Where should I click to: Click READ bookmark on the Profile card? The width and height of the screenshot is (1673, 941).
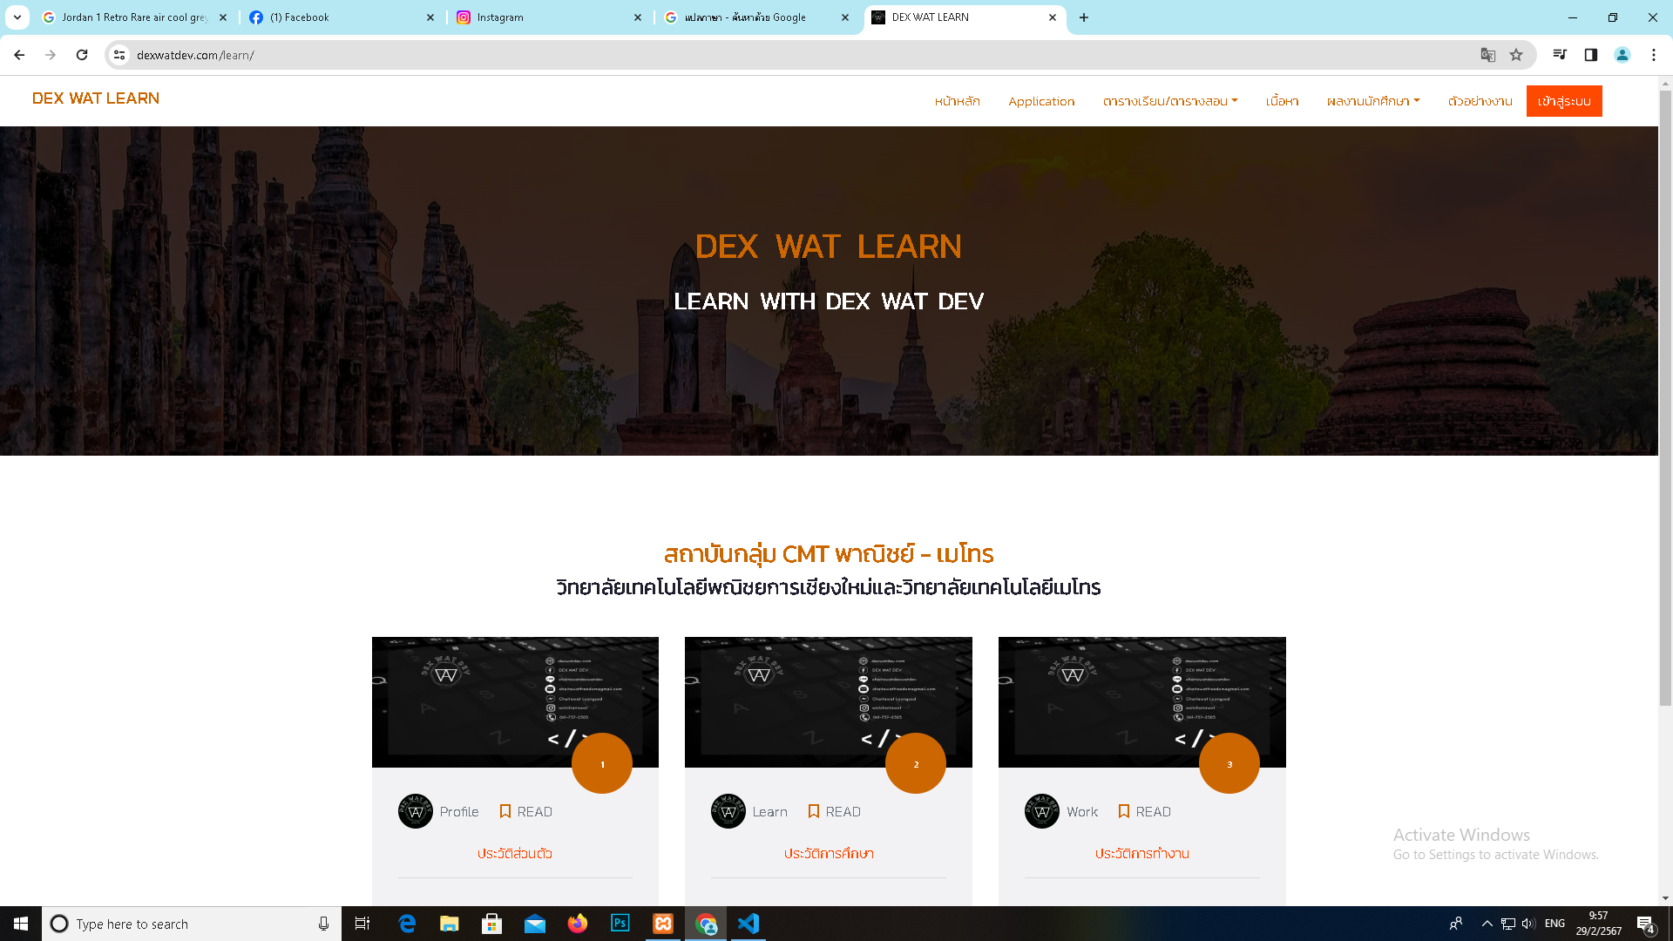pyautogui.click(x=525, y=811)
